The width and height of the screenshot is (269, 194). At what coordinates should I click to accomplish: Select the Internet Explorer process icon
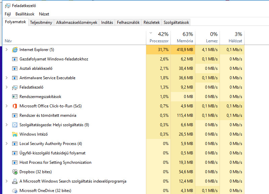coord(15,50)
